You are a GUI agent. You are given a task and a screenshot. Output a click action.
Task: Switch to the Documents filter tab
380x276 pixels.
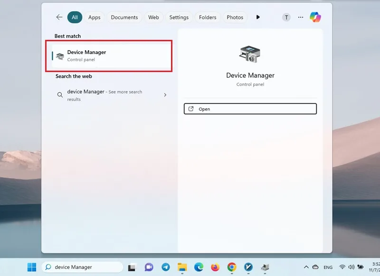(124, 17)
